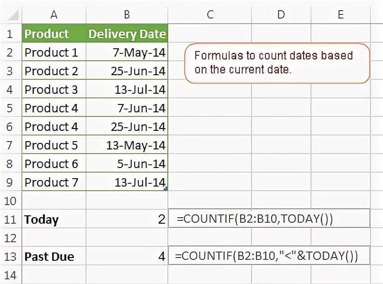383x284 pixels.
Task: Select the 7-Jun-14 date cell
Action: (127, 108)
